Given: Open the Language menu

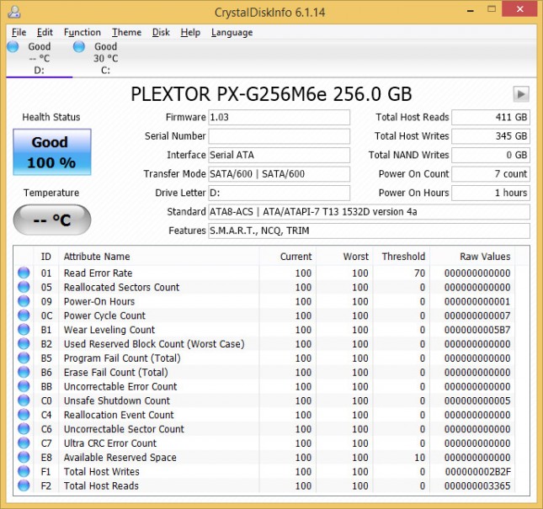Looking at the screenshot, I should (232, 33).
